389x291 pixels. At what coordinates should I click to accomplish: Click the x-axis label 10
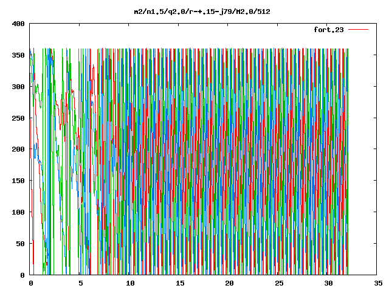tap(130, 283)
